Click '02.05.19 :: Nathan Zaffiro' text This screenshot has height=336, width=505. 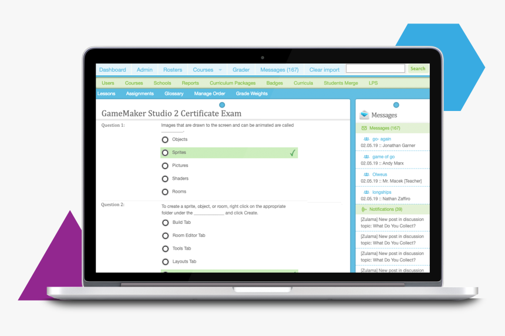coord(386,199)
